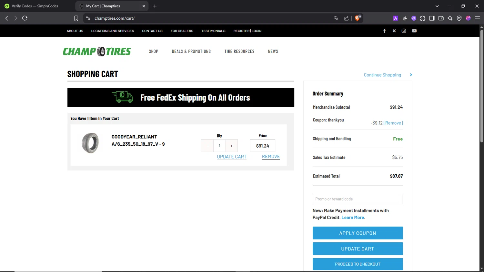
Task: Open site information icon in address bar
Action: [88, 18]
